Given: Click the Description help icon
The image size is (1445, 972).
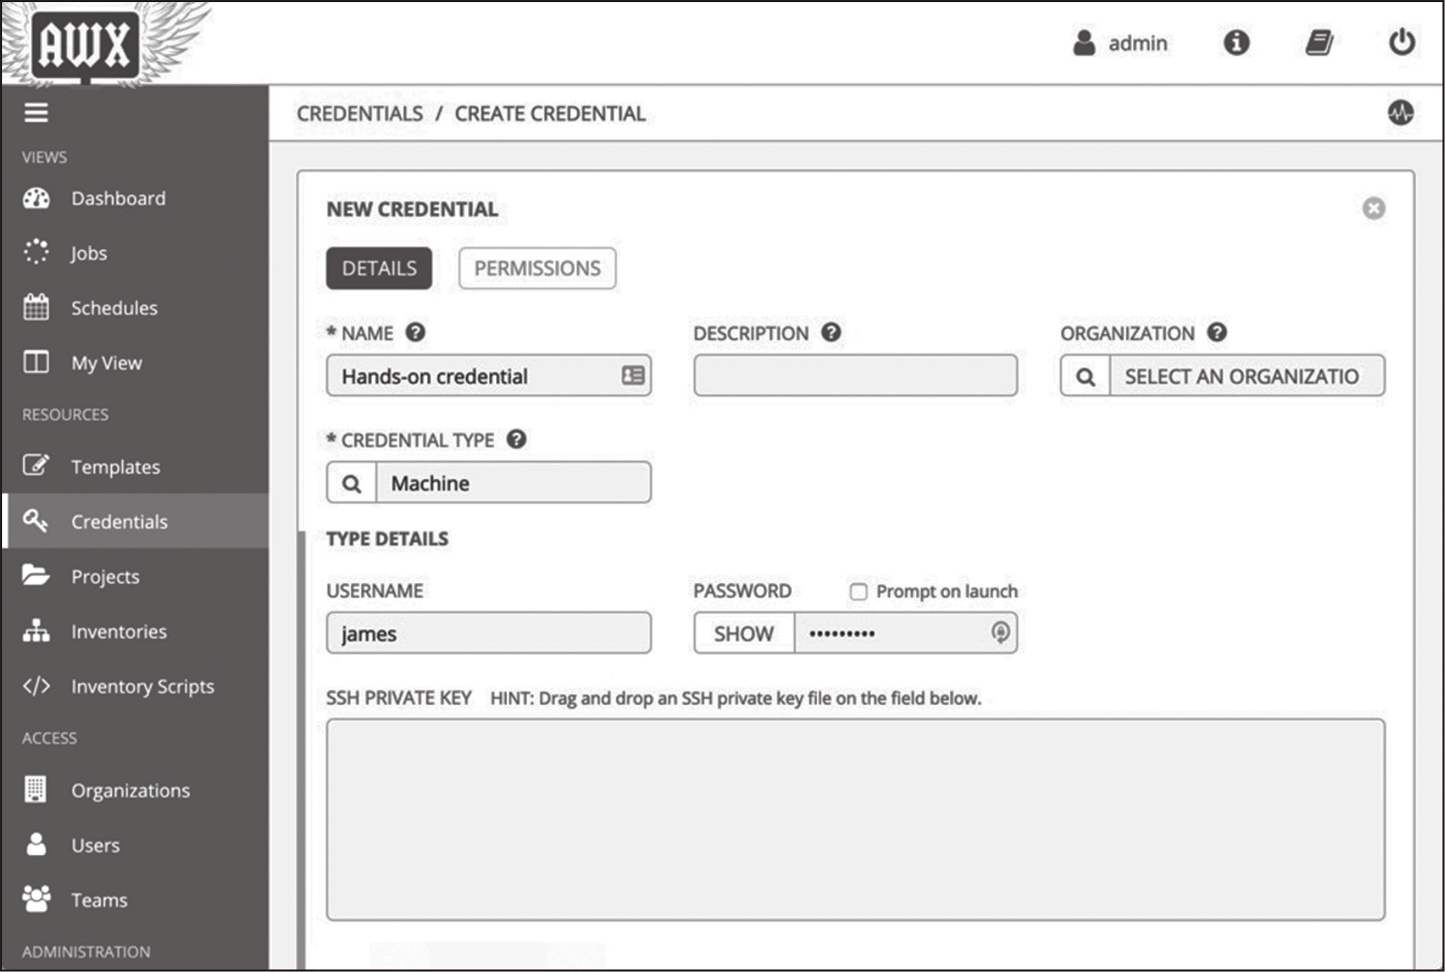Looking at the screenshot, I should (830, 333).
